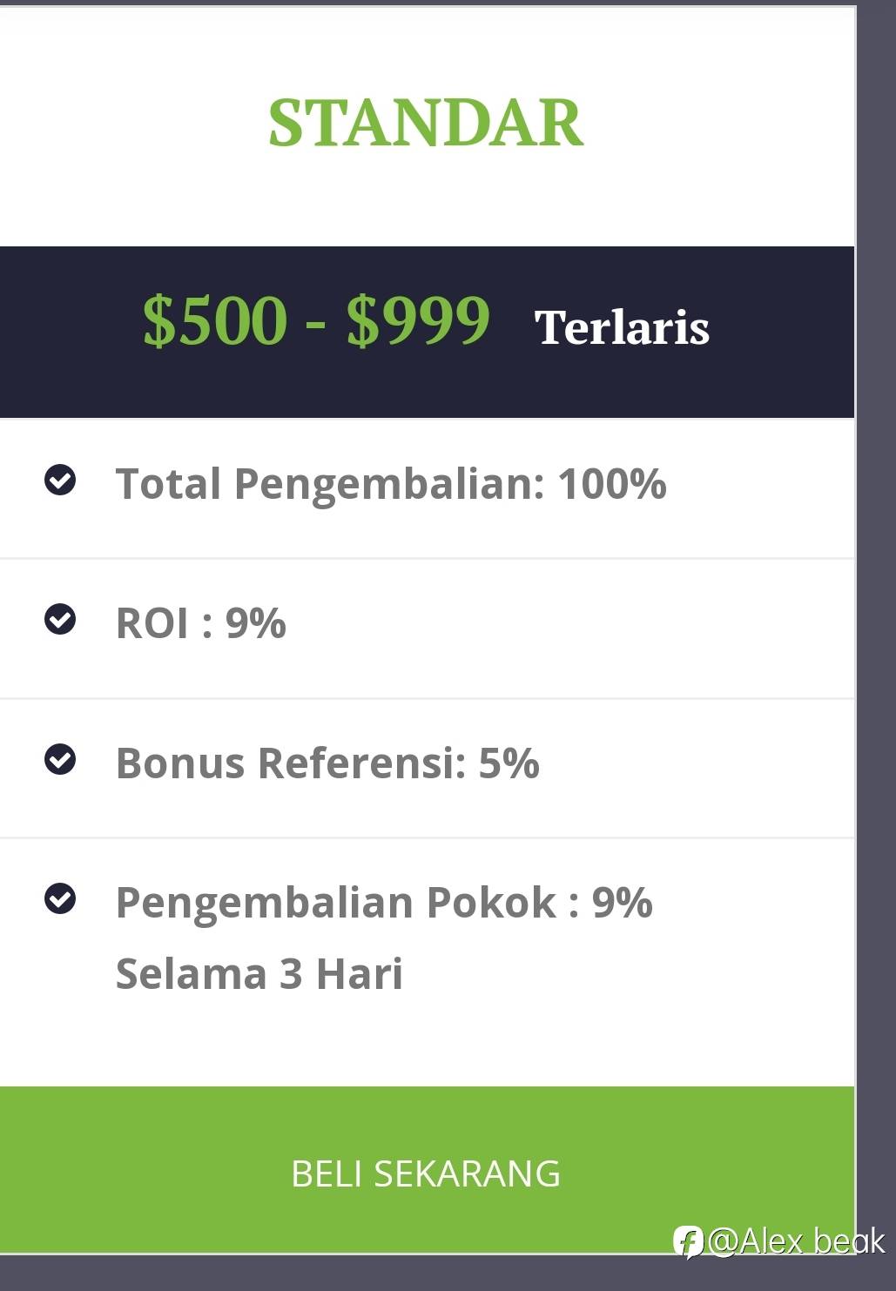Click the Bonus Referensi label
896x1291 pixels.
click(x=291, y=763)
